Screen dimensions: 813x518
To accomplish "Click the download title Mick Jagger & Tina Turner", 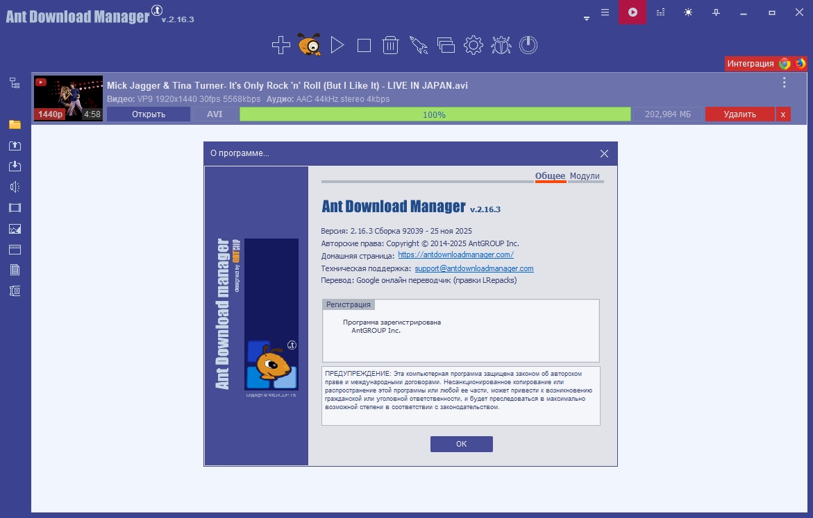I will pyautogui.click(x=287, y=85).
